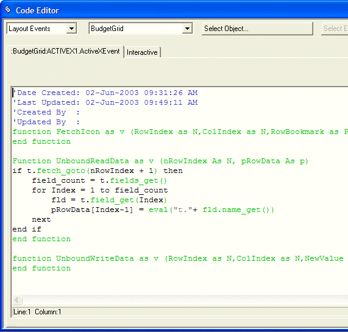Switch to the Interactive tab
Screen dimensions: 348x332
(x=142, y=52)
